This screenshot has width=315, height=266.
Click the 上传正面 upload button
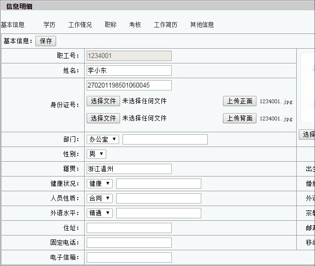point(240,101)
